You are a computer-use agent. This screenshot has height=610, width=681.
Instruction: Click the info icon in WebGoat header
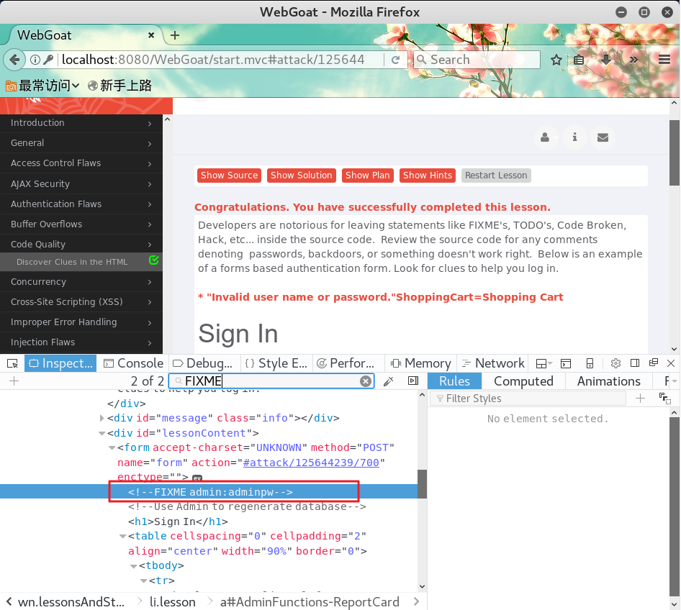[574, 137]
